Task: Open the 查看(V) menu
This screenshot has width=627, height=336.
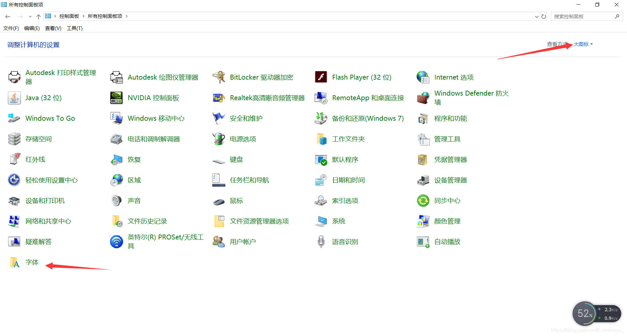Action: point(53,28)
